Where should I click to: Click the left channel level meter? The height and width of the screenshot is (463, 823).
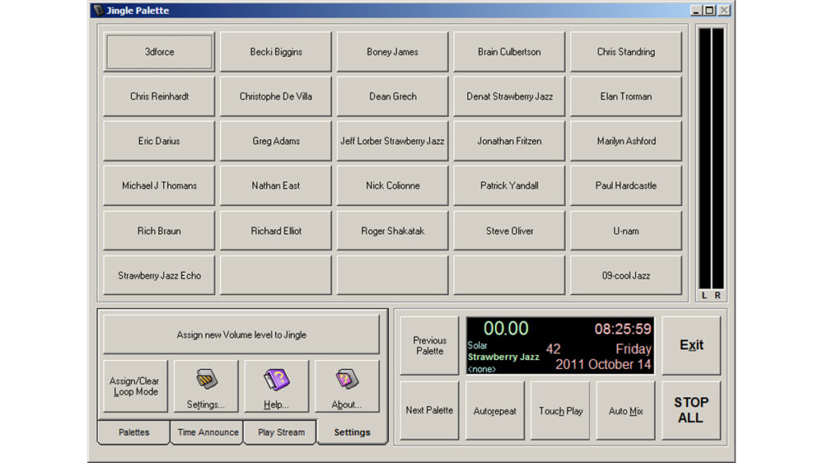tap(704, 158)
